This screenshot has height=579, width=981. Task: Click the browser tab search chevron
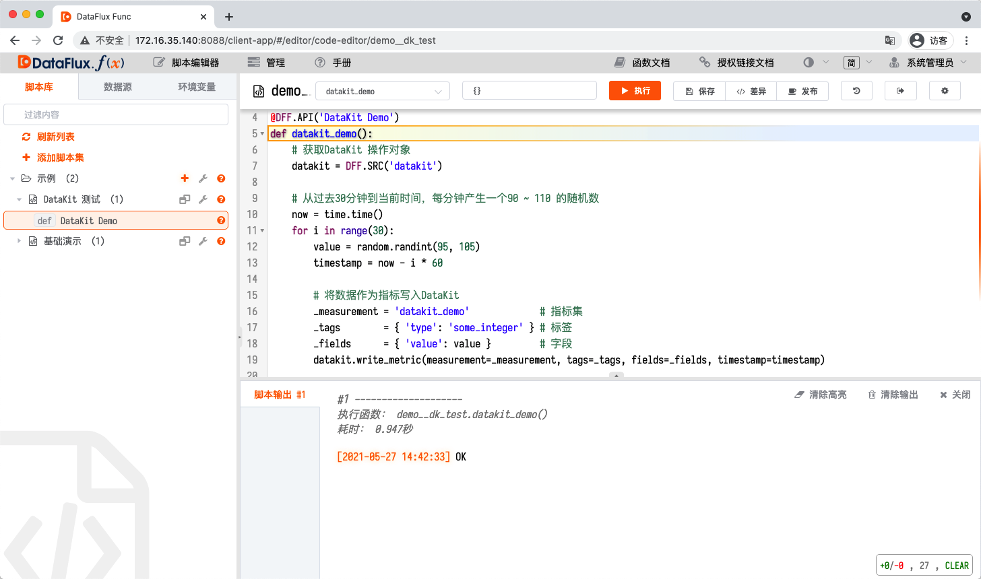(x=966, y=17)
